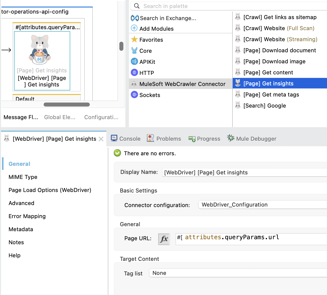Open the Console tab
The width and height of the screenshot is (327, 295).
126,139
